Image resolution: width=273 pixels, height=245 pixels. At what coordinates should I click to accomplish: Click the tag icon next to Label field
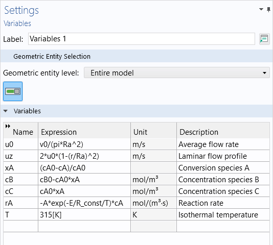click(x=264, y=39)
